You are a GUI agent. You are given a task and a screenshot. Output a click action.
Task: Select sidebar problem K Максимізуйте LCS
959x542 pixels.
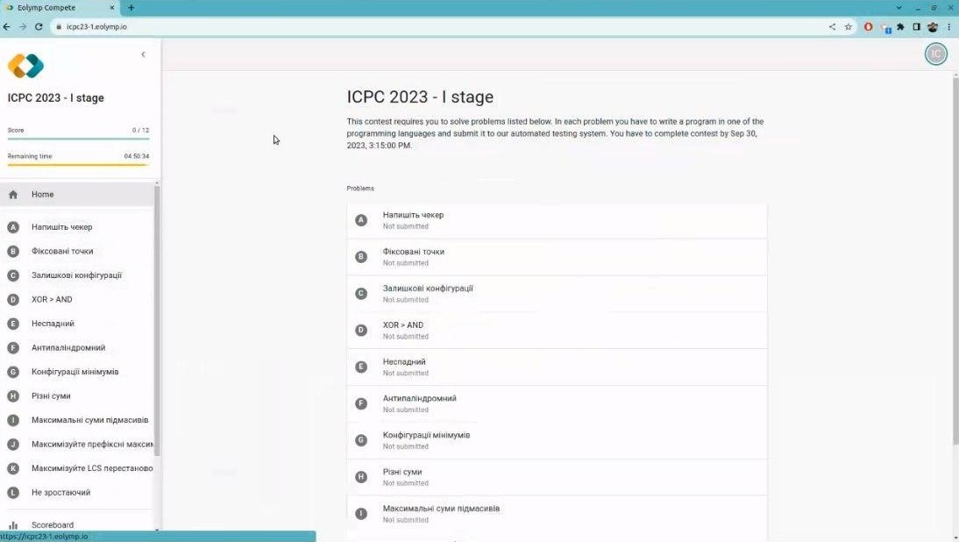click(77, 468)
